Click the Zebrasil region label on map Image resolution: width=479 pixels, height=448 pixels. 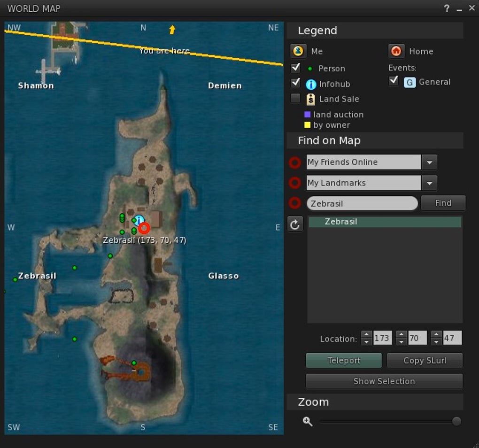[37, 276]
